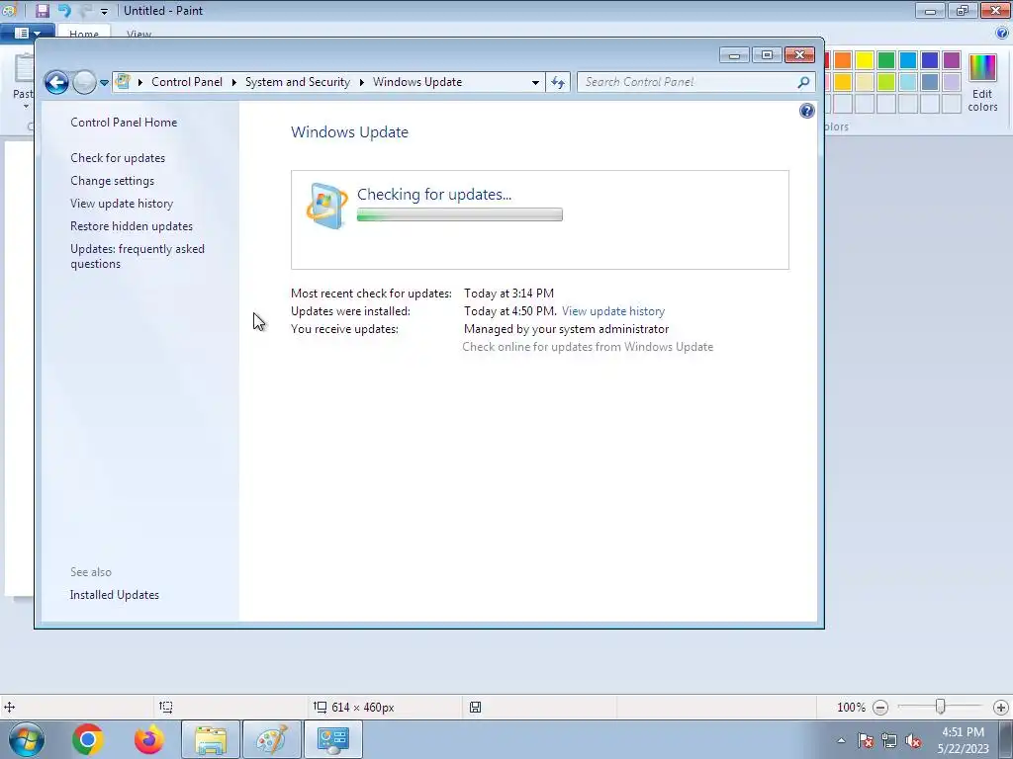Open the recent pages dropdown beside navigation arrows

coord(104,83)
